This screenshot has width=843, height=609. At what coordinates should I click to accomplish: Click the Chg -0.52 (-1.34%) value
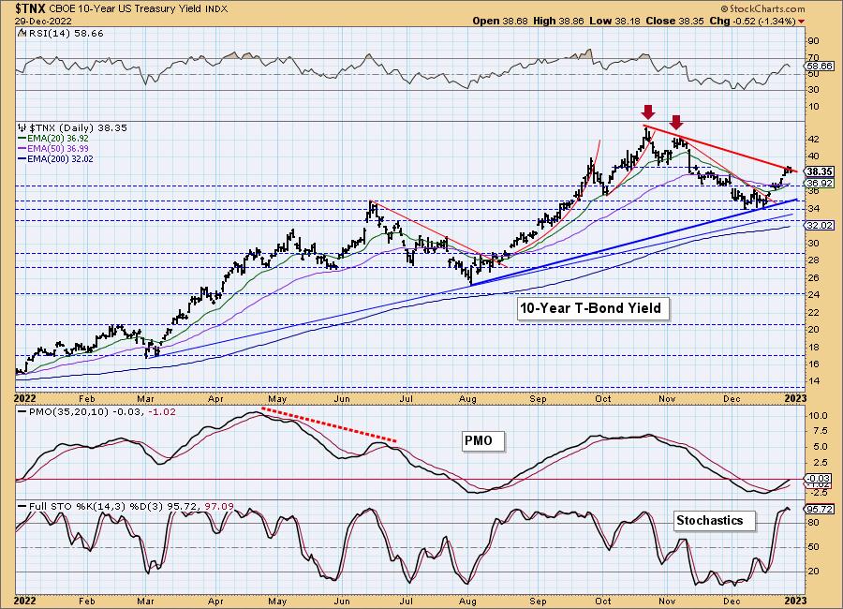(x=753, y=21)
